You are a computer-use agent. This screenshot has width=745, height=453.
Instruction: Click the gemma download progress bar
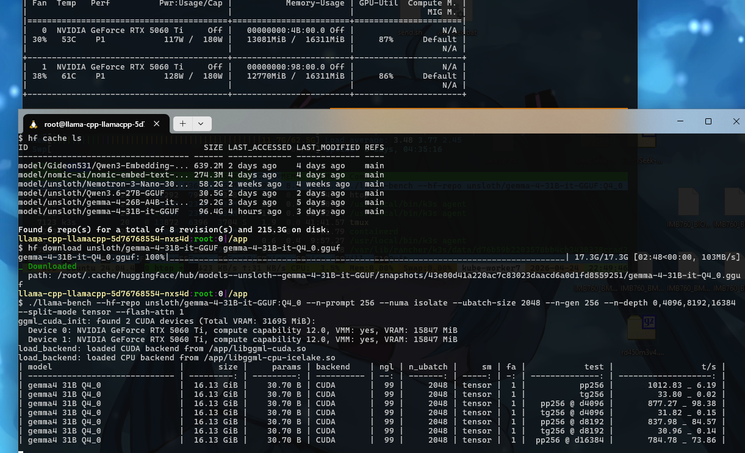tap(368, 257)
